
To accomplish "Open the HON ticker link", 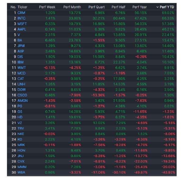I will coord(21,150).
